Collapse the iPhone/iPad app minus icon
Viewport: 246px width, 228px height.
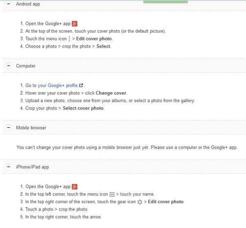coord(9,166)
